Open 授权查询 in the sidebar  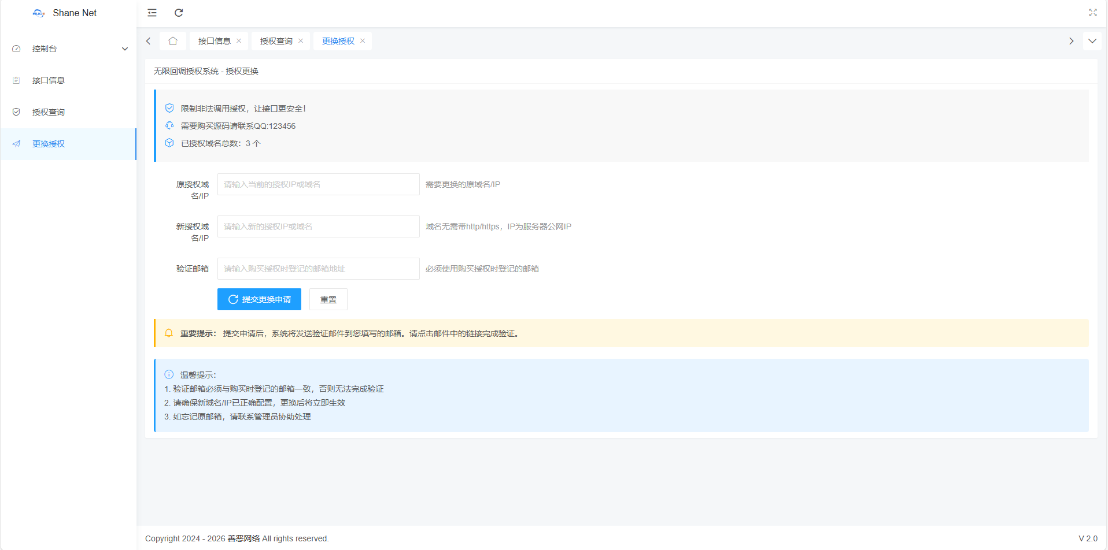(x=49, y=112)
